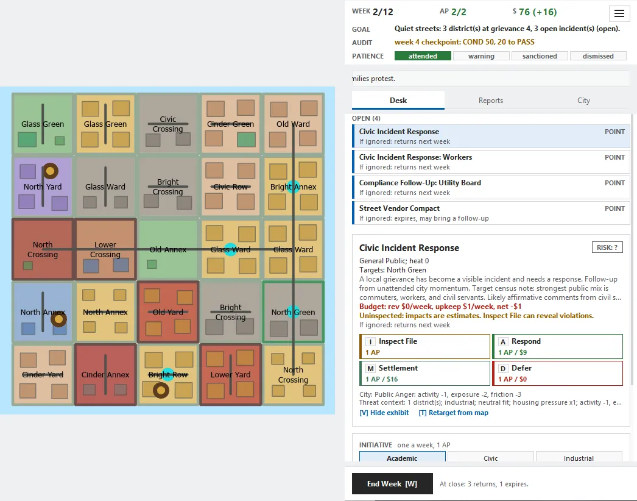Select the Old Annex district tile
Viewport: 637px width, 501px height.
[x=168, y=249]
